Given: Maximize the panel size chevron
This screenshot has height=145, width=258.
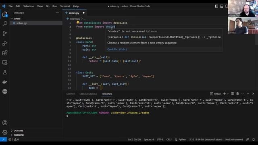Looking at the screenshot, I should coord(248,94).
